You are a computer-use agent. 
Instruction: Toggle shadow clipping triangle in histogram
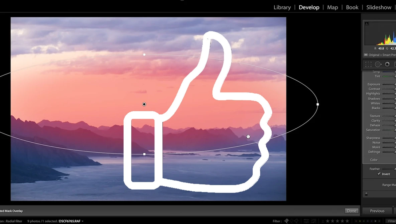[367, 23]
